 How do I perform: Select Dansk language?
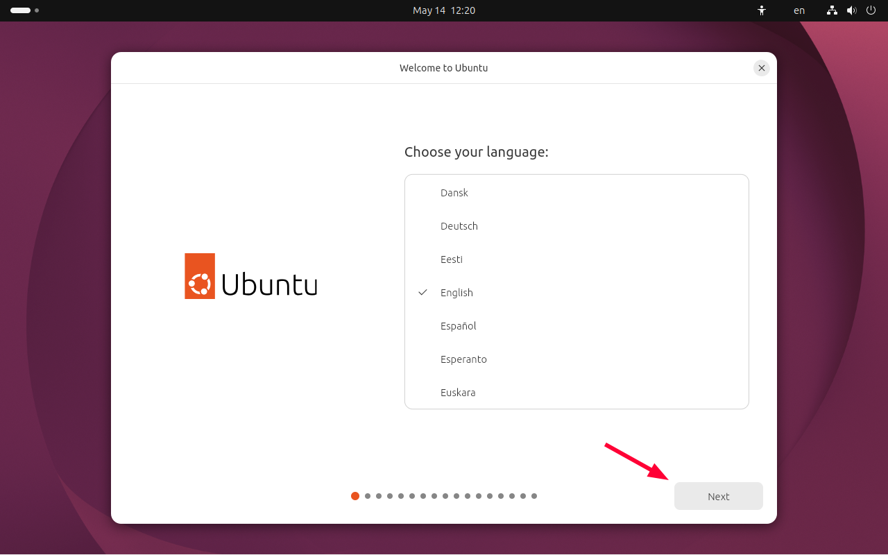pos(577,193)
